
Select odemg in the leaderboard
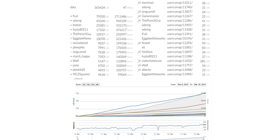77,21
